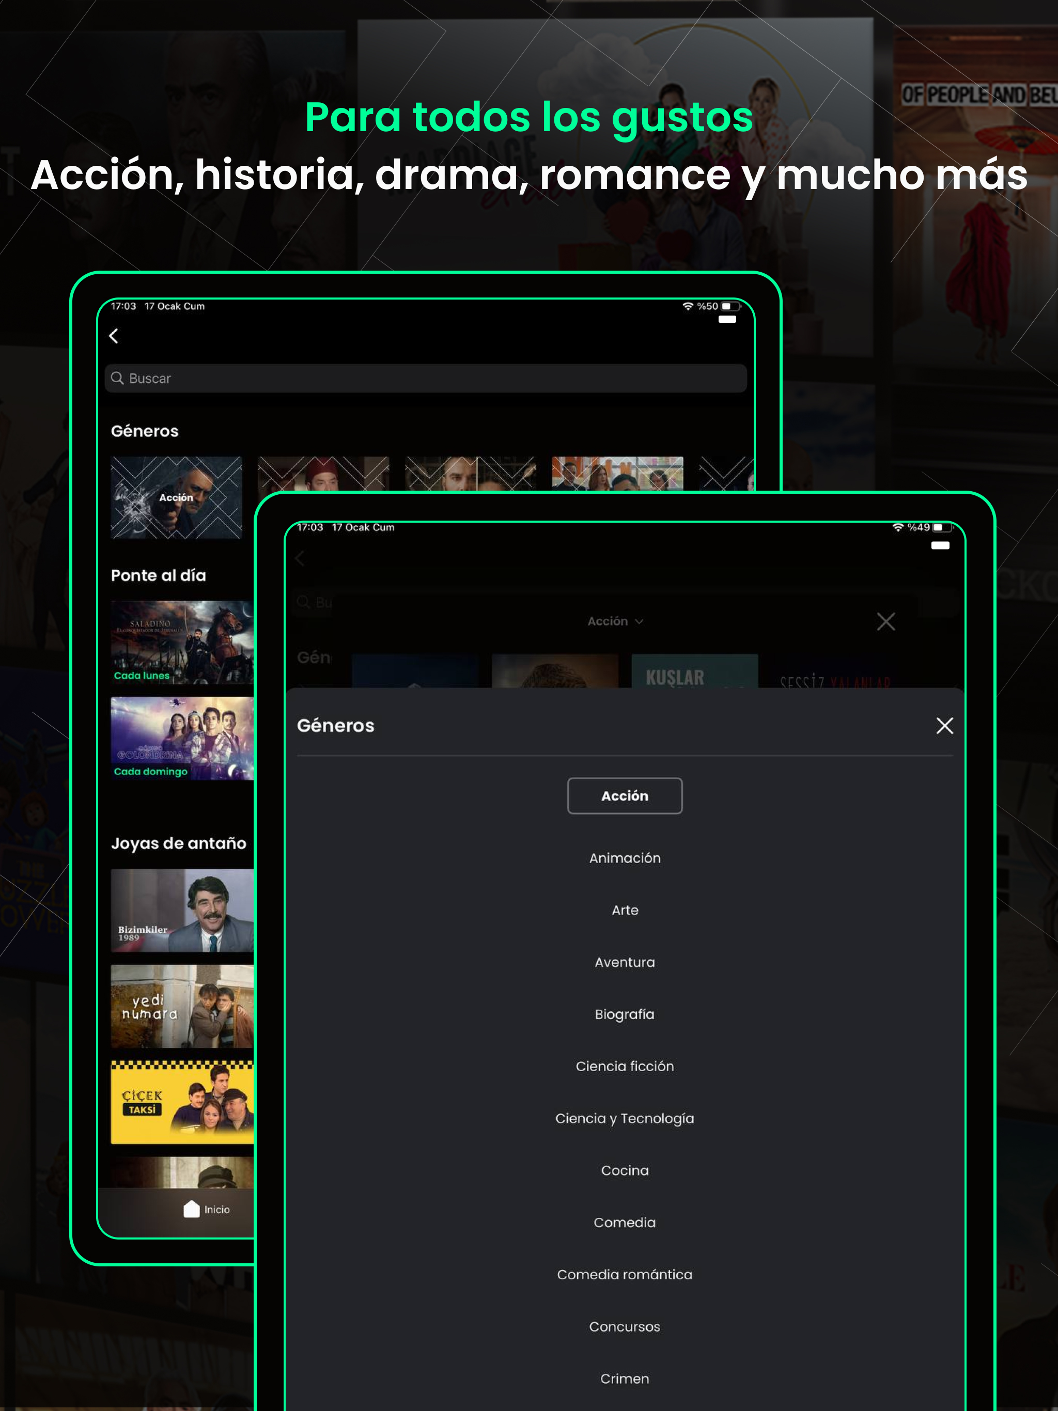This screenshot has width=1058, height=1411.
Task: Choose Biografía from genres list
Action: click(625, 1014)
